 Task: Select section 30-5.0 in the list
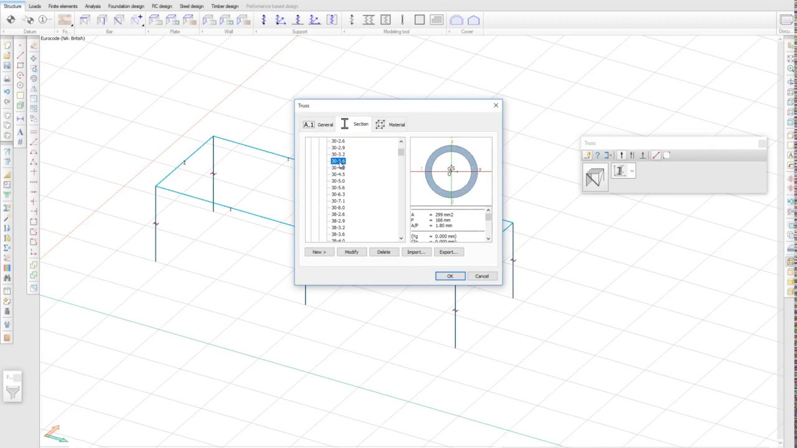(x=338, y=181)
